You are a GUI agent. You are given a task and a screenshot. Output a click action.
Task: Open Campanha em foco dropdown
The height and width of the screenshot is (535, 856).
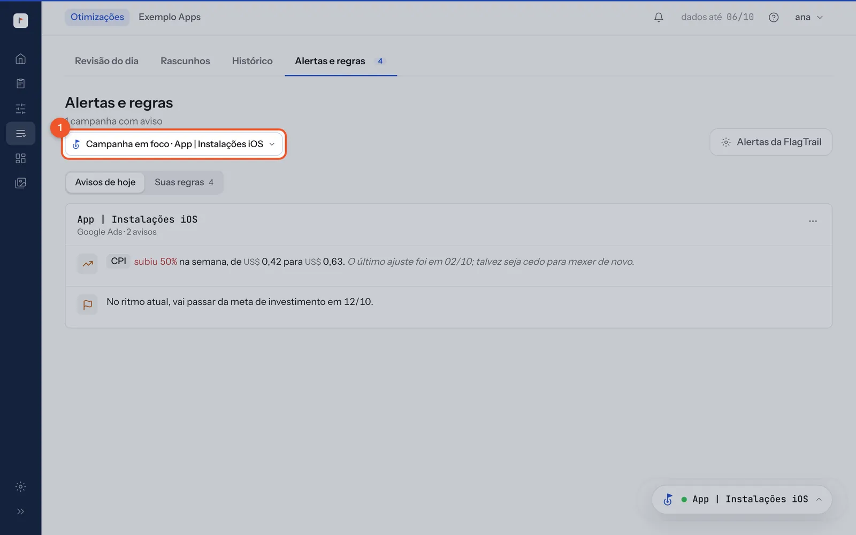coord(174,144)
